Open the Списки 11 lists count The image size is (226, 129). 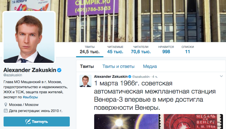coord(188,50)
